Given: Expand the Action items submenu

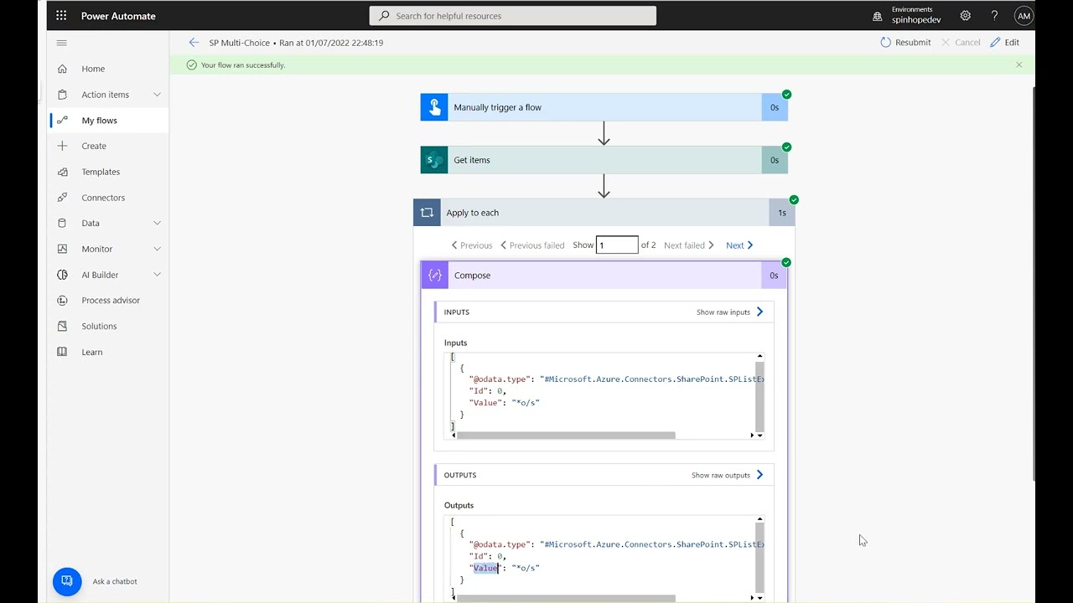Looking at the screenshot, I should 157,95.
